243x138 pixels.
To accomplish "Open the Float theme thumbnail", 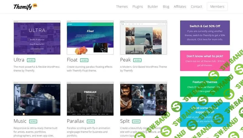I will coord(90,38).
